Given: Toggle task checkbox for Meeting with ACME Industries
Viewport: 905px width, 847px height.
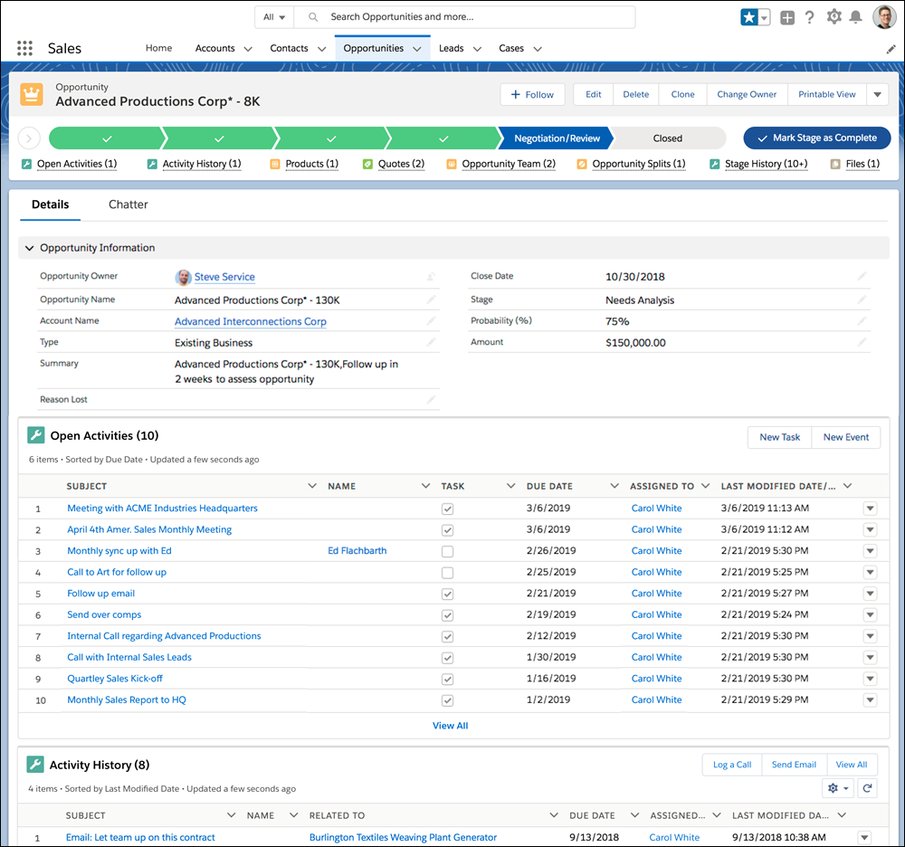Looking at the screenshot, I should 447,509.
